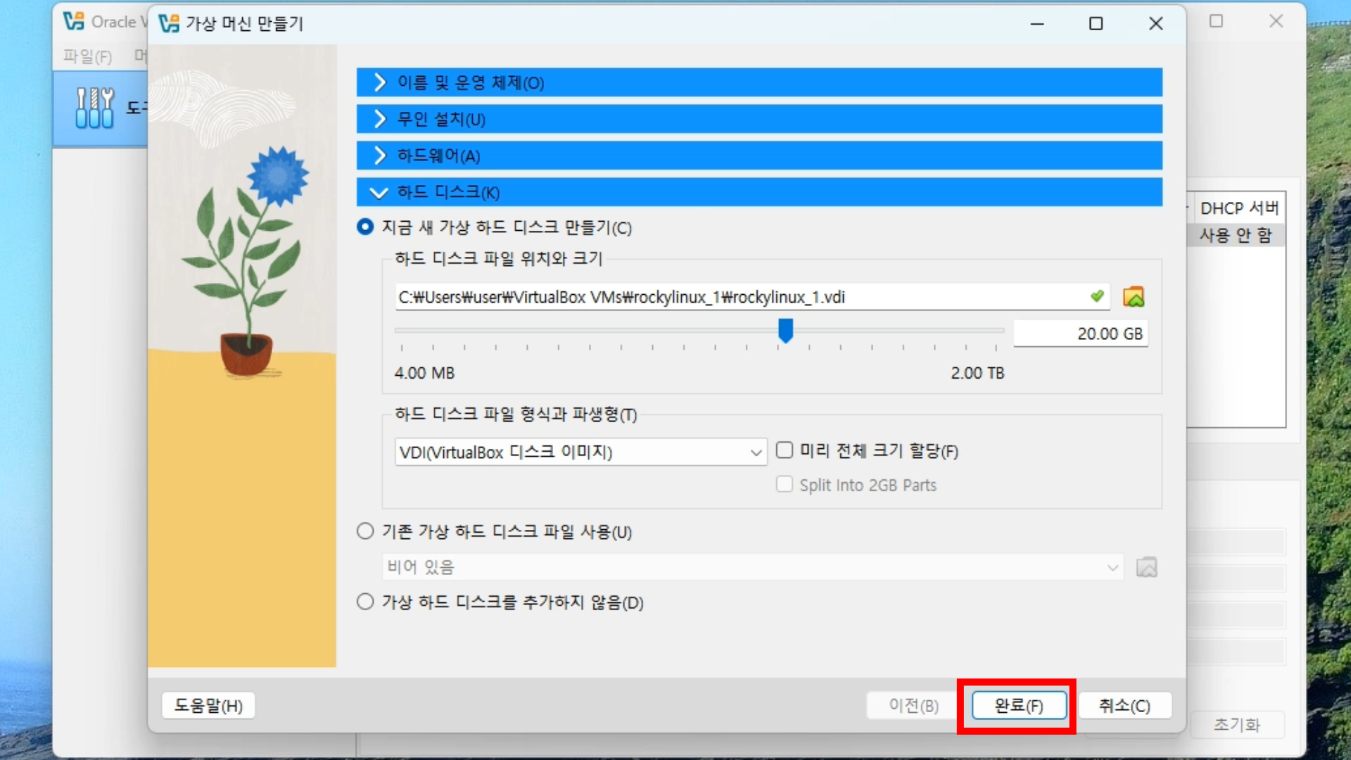Expand the 무인 설치 section
The width and height of the screenshot is (1351, 760).
pos(759,119)
